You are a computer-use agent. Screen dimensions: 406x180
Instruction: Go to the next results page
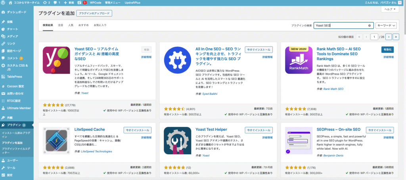[x=388, y=37]
